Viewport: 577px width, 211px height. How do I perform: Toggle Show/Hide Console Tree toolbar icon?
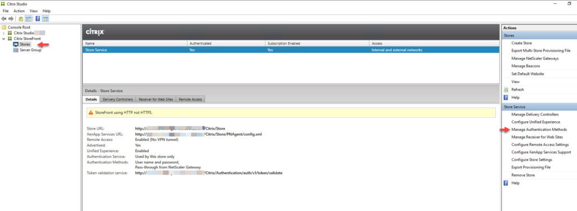coord(28,19)
